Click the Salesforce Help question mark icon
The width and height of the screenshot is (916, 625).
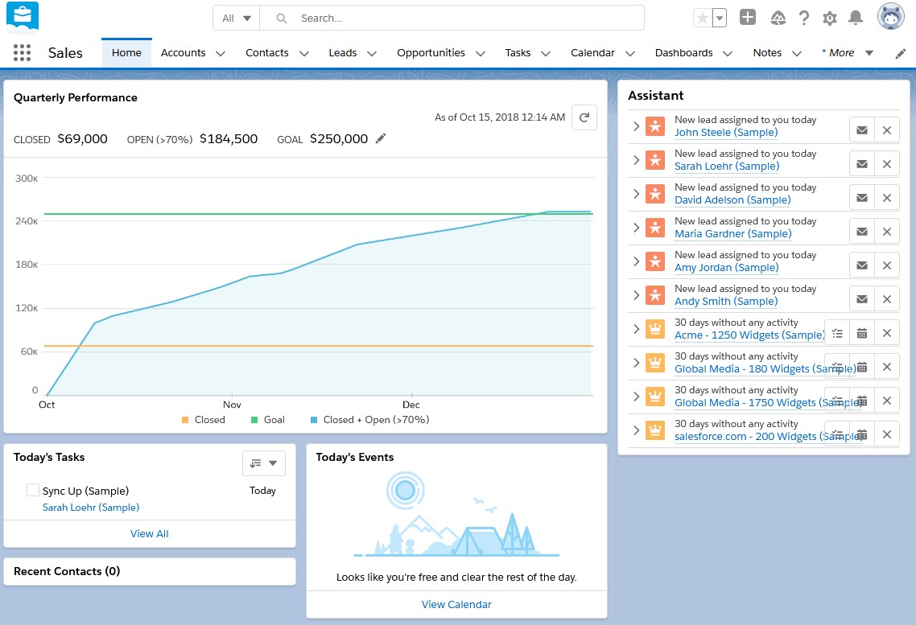[804, 17]
